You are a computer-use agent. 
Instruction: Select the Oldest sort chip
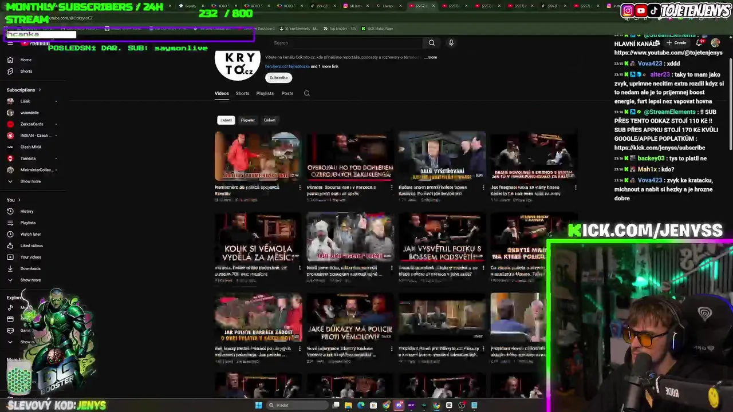(270, 120)
